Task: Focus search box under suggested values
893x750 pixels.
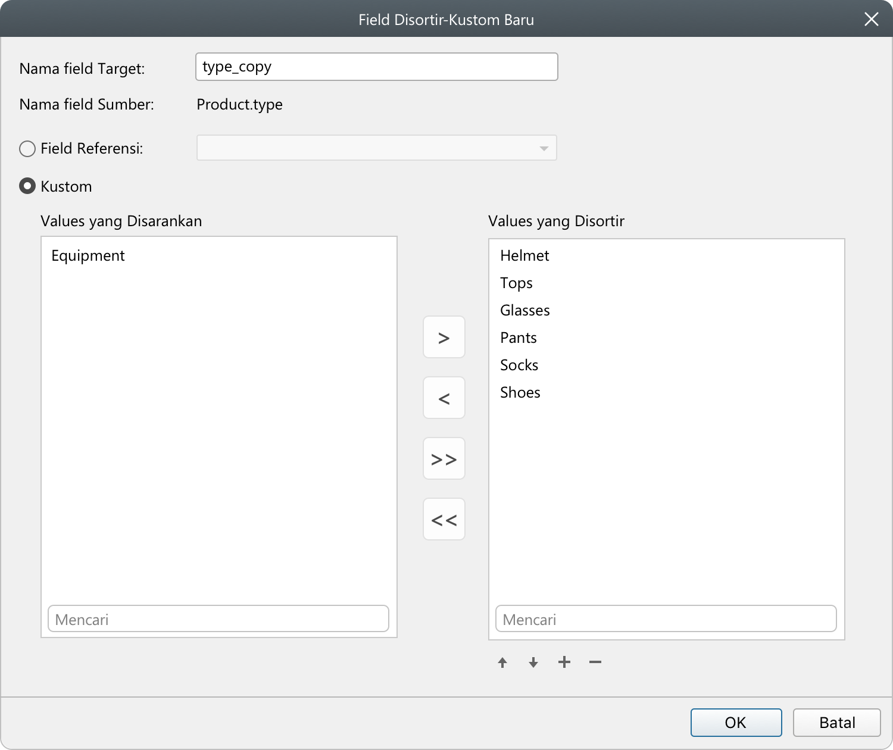Action: click(x=218, y=620)
